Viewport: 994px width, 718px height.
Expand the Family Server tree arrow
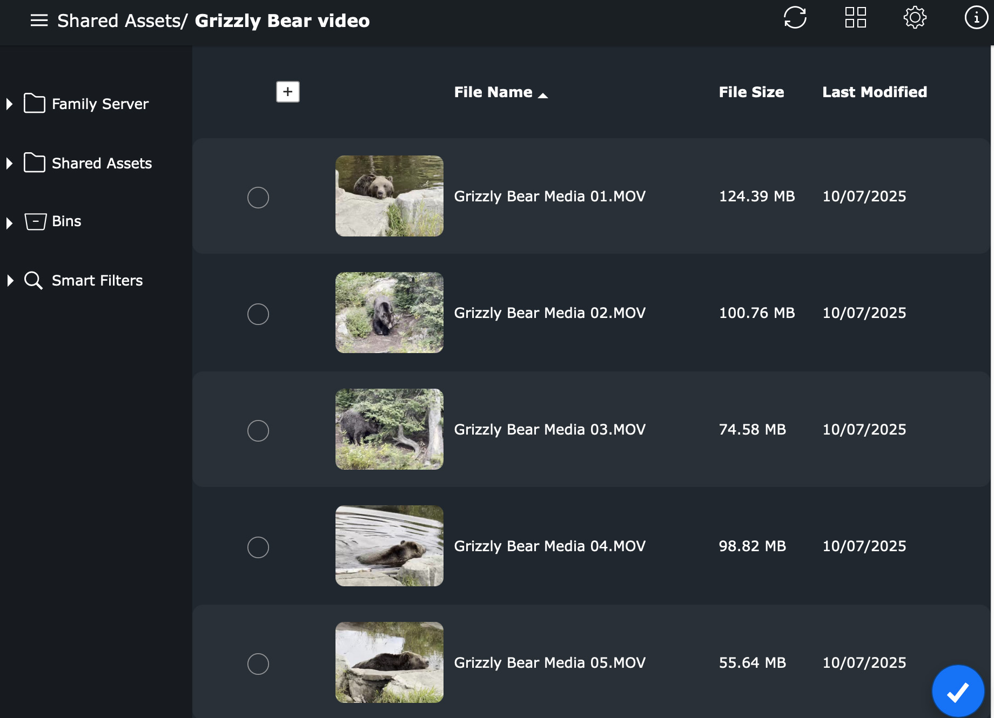9,104
